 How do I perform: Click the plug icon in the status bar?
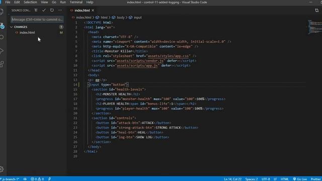coord(49,179)
